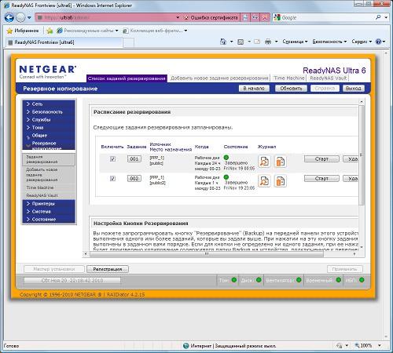Click the Обновить button
Screen dimensions: 393x353
(291, 89)
